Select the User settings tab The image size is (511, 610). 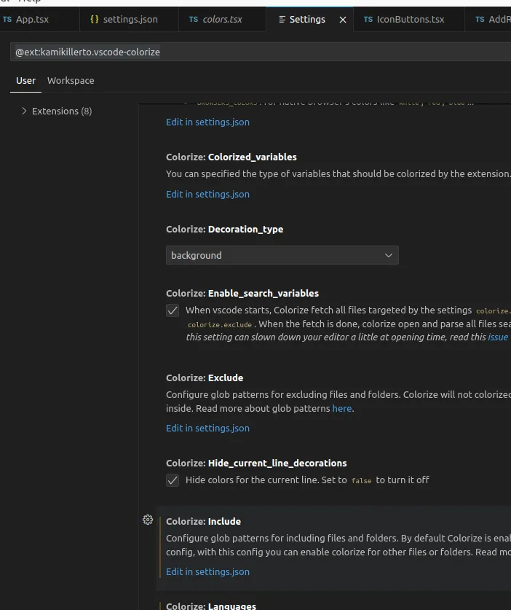click(25, 80)
